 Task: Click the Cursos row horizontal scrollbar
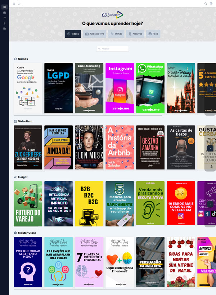(x=88, y=115)
